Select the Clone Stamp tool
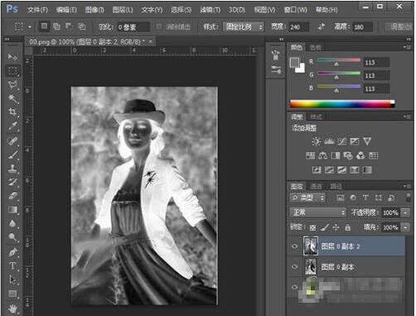Screen dimensions: 416x316 (x=12, y=168)
